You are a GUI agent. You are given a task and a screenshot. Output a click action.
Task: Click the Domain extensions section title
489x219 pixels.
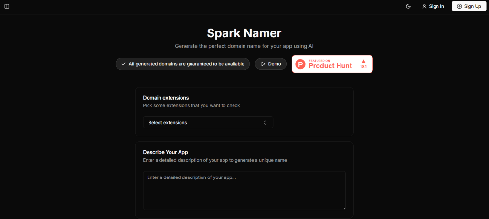pyautogui.click(x=166, y=98)
